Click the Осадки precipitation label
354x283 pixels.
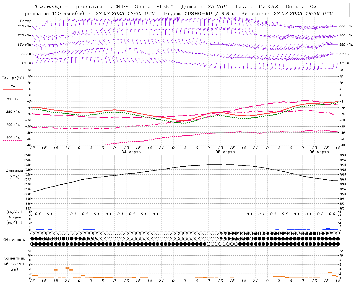click(x=14, y=217)
